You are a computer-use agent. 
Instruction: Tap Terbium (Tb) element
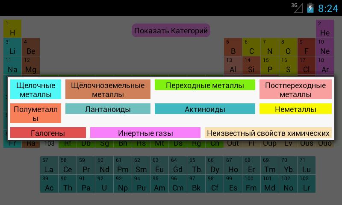[x=196, y=165]
